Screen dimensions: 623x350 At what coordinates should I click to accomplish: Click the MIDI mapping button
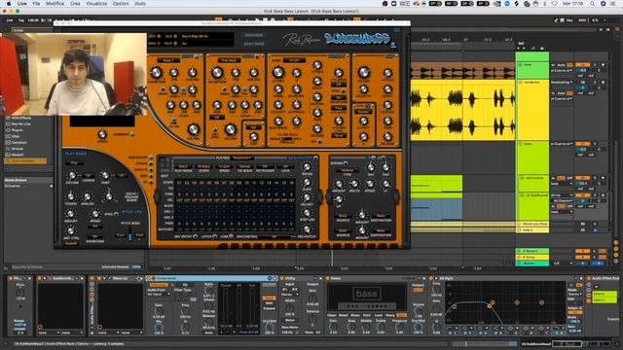point(582,20)
